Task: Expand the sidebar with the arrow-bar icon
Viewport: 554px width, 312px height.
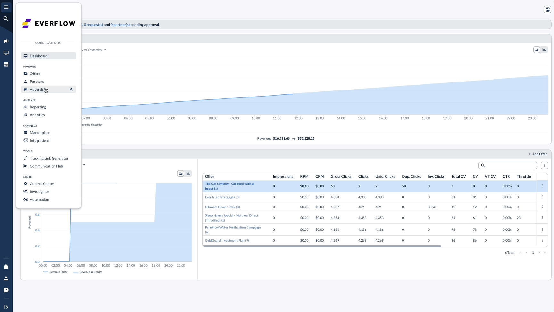Action: 6,307
